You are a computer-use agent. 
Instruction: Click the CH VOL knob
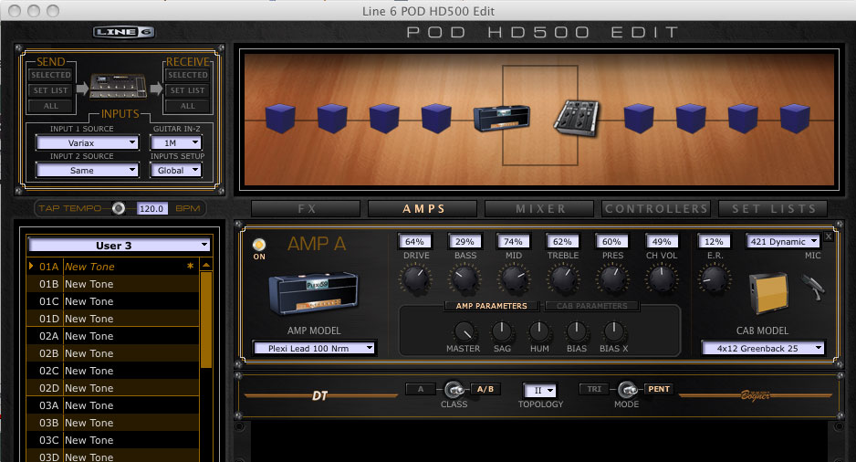coord(662,279)
